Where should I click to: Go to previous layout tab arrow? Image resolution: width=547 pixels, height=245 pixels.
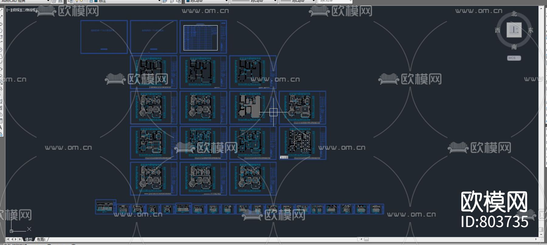(12, 240)
